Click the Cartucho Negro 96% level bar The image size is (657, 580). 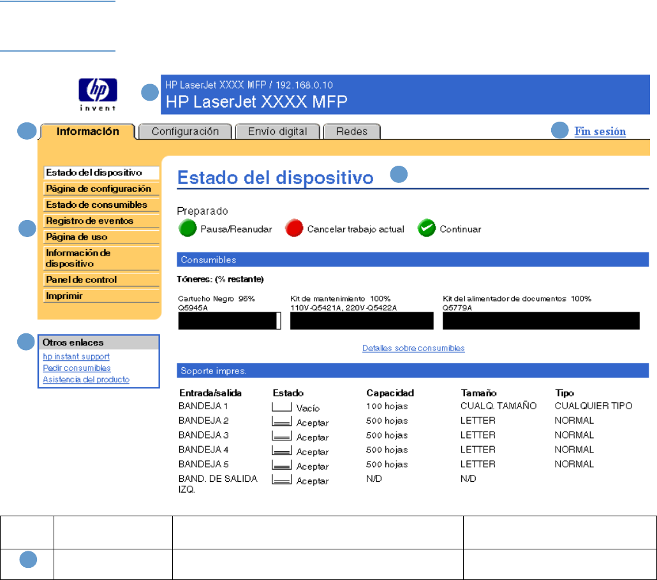[x=230, y=321]
